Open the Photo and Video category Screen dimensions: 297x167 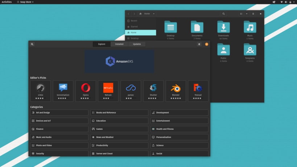[59, 145]
